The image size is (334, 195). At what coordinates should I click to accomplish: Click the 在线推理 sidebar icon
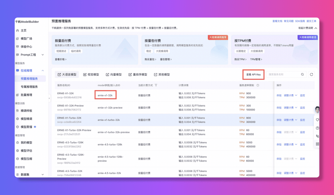click(18, 70)
